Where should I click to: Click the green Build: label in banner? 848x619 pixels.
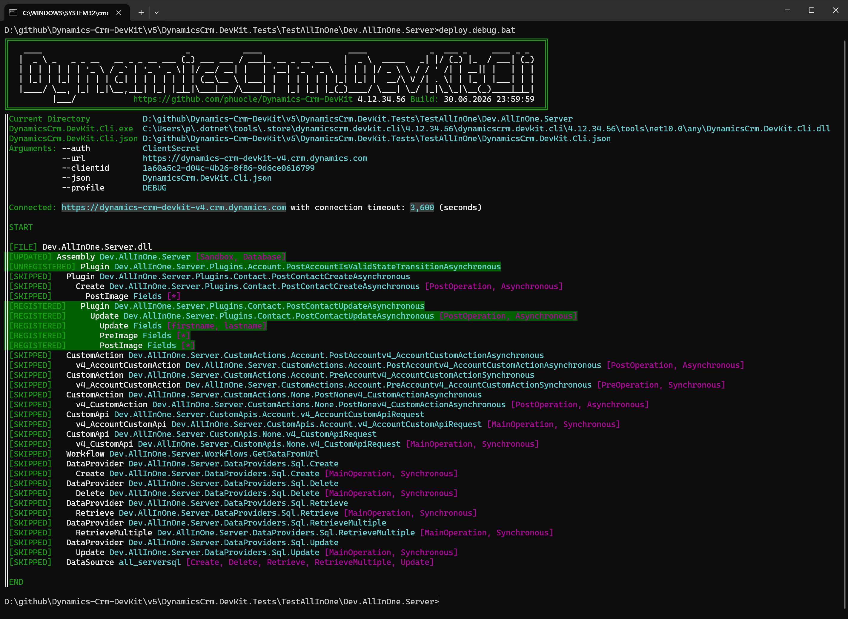point(424,99)
